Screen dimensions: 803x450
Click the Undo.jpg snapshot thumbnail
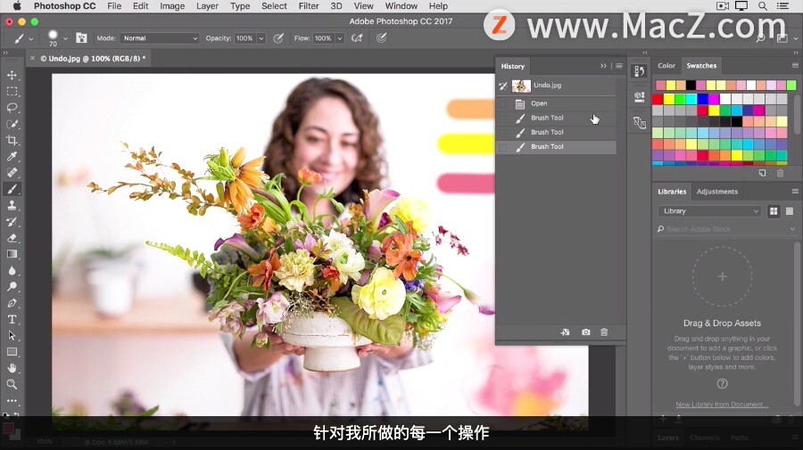521,86
